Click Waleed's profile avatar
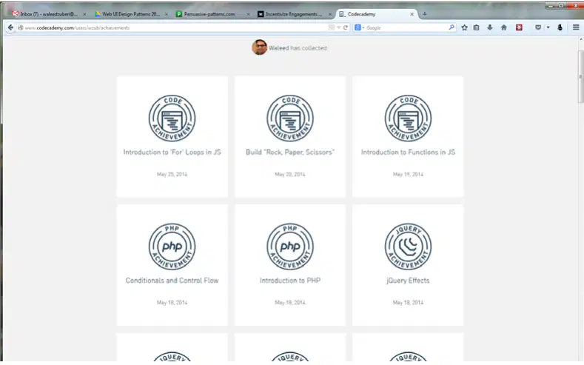The width and height of the screenshot is (584, 365). (259, 47)
